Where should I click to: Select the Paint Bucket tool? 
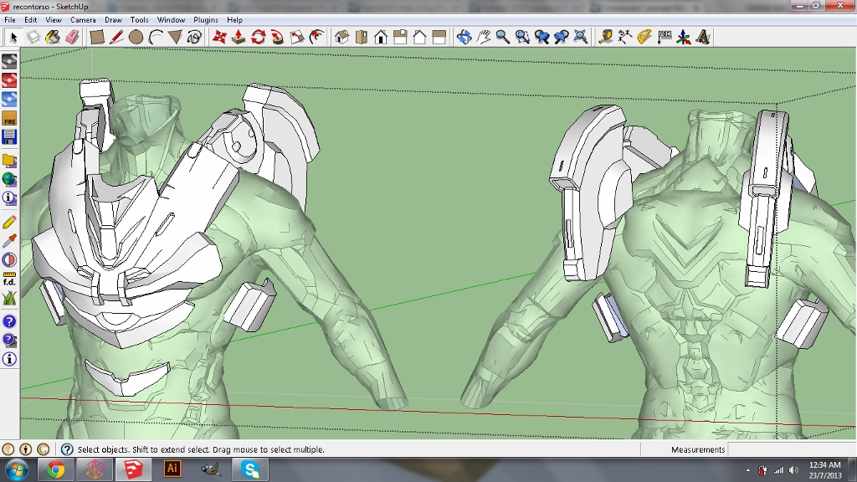coord(53,37)
